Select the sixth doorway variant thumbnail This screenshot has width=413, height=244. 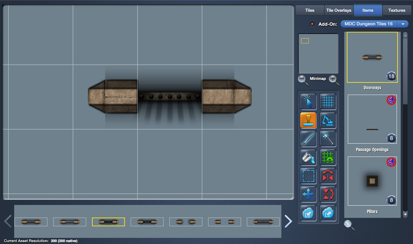tap(225, 222)
